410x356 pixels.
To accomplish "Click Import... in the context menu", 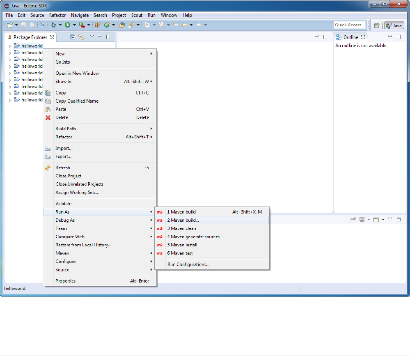I will click(x=100, y=148).
